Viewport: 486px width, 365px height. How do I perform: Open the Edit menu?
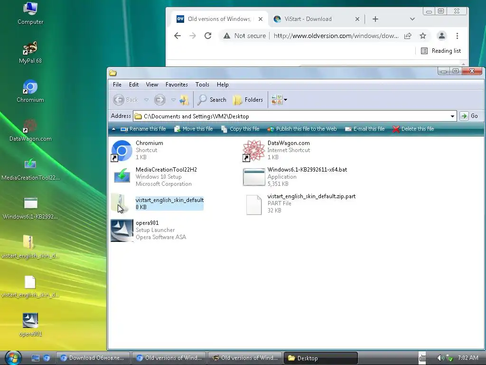(x=134, y=85)
